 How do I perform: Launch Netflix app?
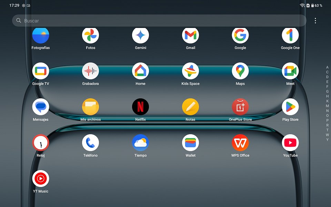pos(140,107)
